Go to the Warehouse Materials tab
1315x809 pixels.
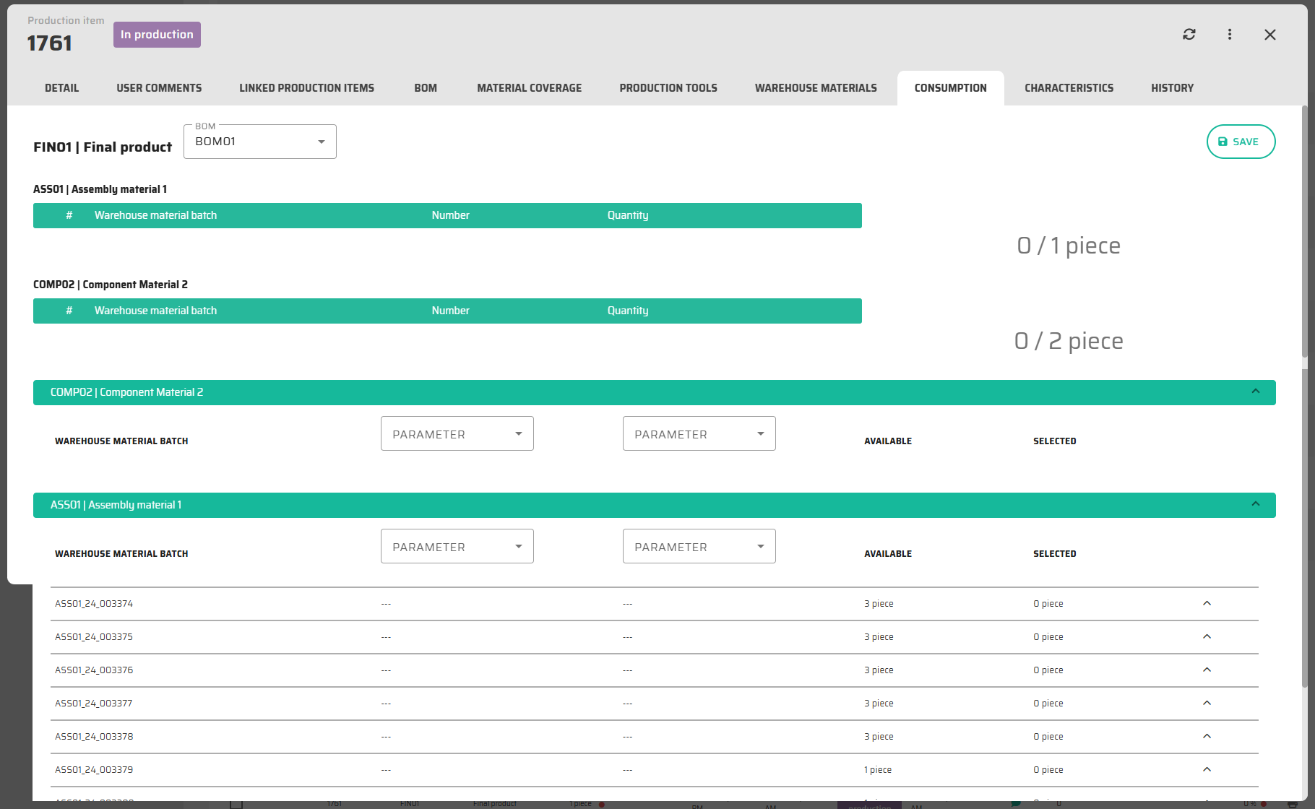click(x=816, y=88)
